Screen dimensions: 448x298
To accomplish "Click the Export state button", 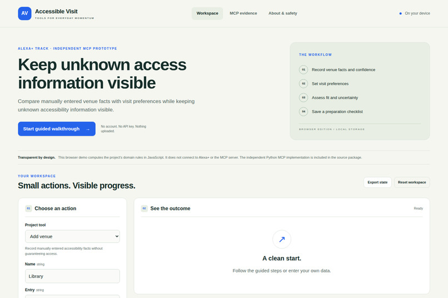I will pos(377,183).
